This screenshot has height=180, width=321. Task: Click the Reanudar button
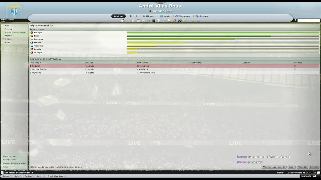click(302, 167)
